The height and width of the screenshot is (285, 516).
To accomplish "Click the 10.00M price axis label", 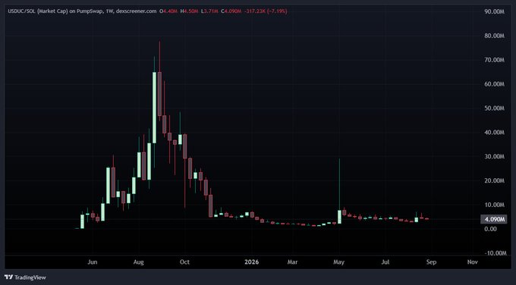I will pyautogui.click(x=494, y=205).
